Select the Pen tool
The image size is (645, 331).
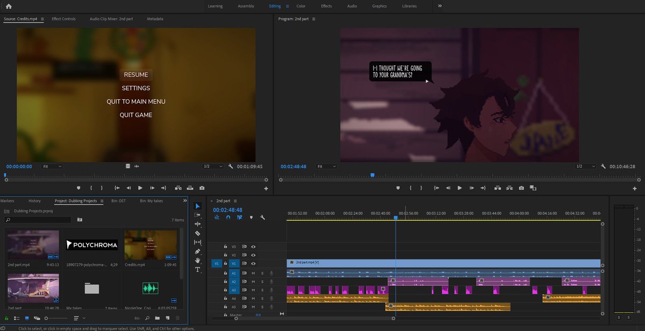coord(197,251)
